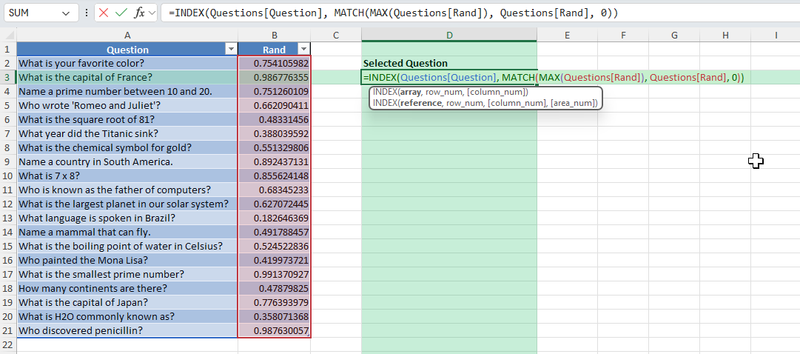Click the formula being edited in cell D3
The width and height of the screenshot is (800, 354).
point(554,78)
